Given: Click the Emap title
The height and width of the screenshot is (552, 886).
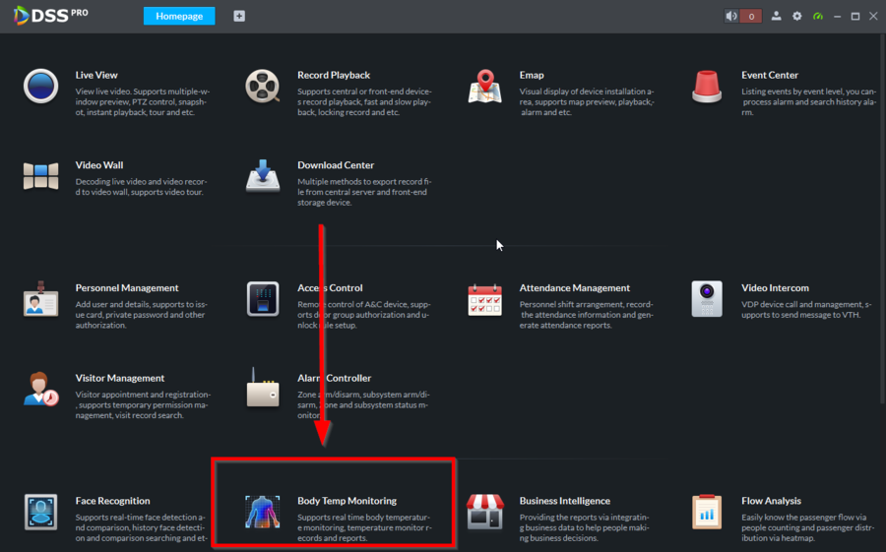Looking at the screenshot, I should tap(532, 75).
